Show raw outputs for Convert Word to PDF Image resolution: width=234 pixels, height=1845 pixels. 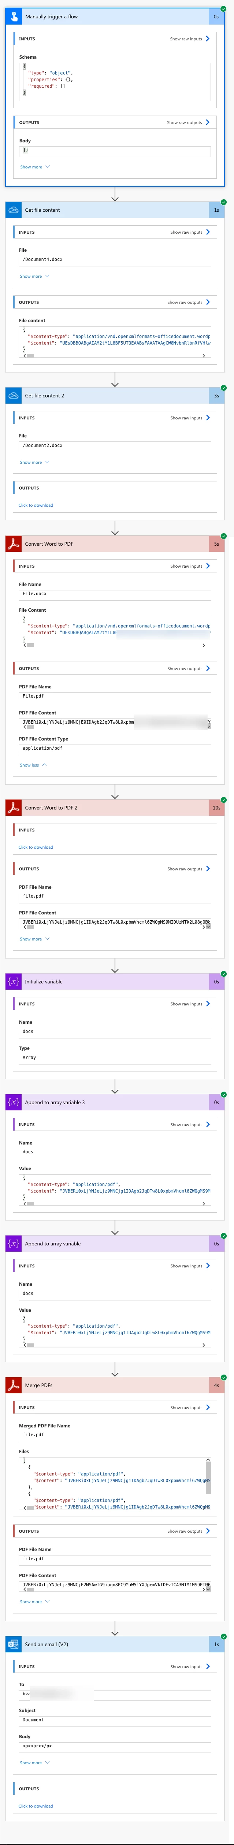[x=188, y=668]
